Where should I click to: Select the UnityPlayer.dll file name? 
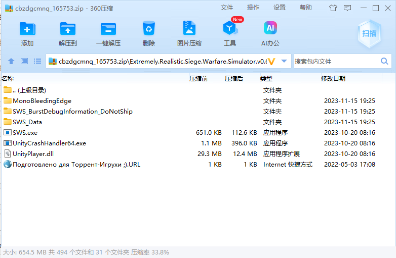click(x=33, y=153)
